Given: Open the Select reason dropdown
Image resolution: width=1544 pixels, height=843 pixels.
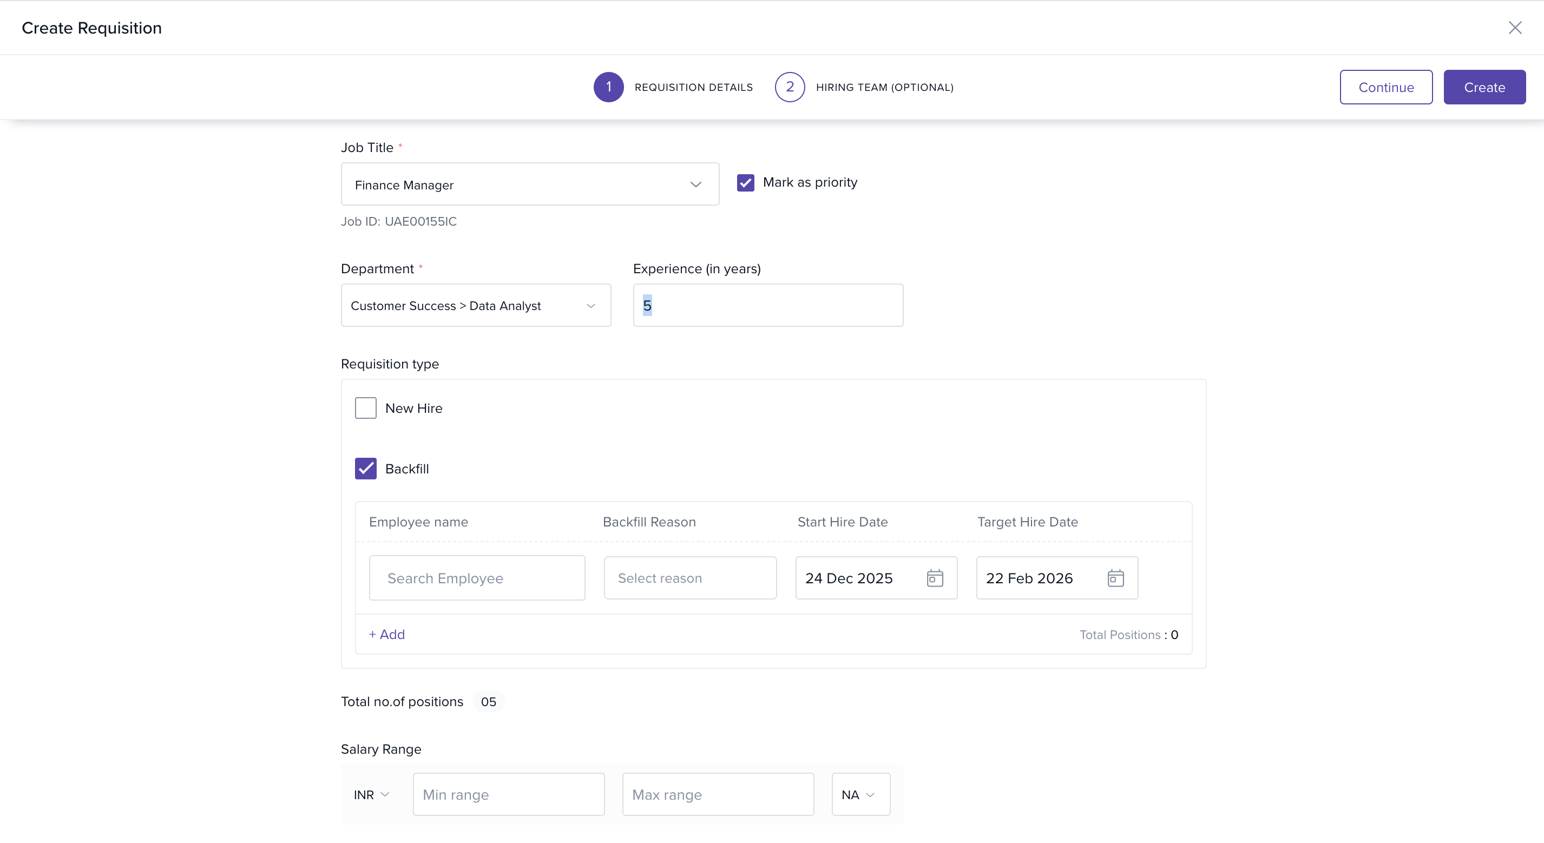Looking at the screenshot, I should [690, 577].
